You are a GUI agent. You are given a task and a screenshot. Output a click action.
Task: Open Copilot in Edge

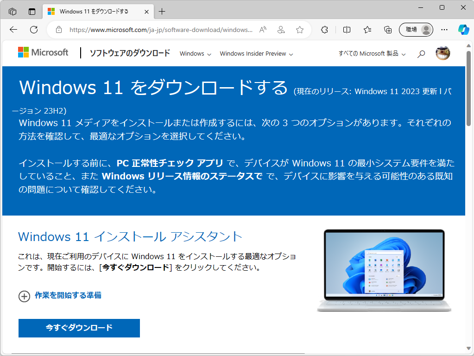click(463, 29)
